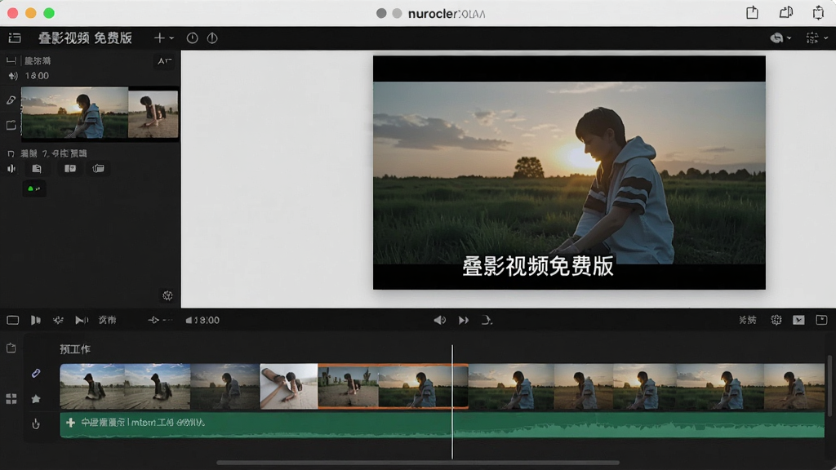This screenshot has width=836, height=470.
Task: Click the playhead line on the timeline
Action: click(x=452, y=401)
